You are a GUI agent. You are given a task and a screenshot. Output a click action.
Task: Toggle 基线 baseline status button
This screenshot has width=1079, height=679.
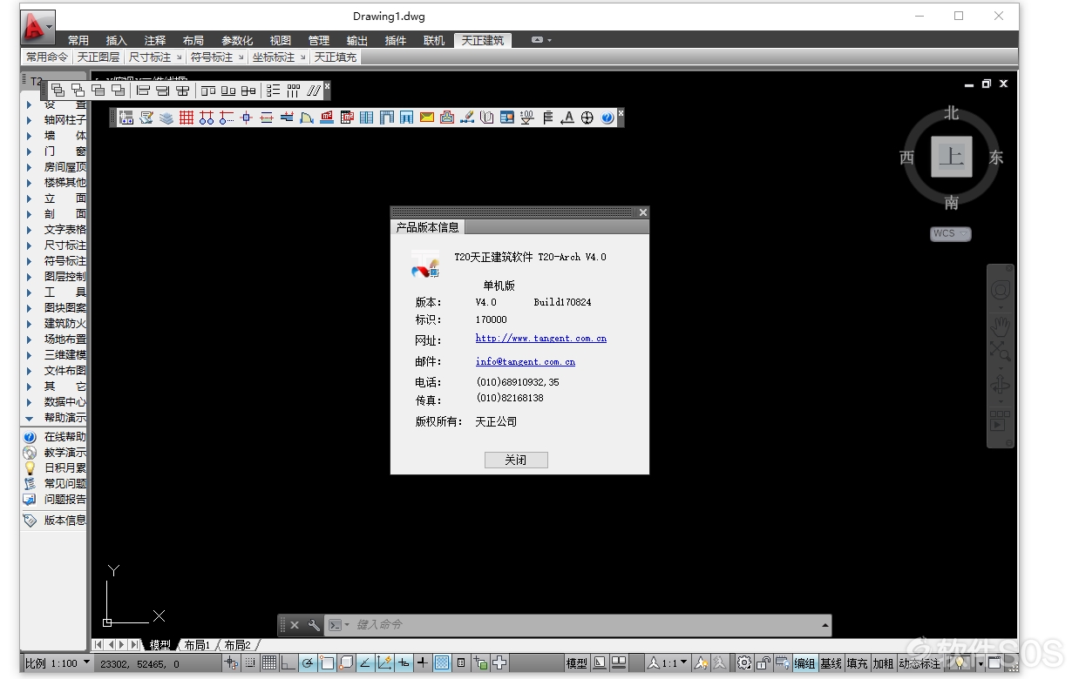tap(831, 663)
